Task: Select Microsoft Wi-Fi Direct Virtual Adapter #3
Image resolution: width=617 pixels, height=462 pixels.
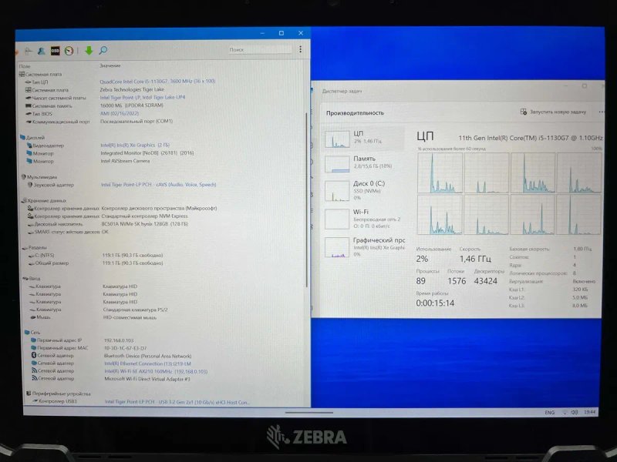Action: 147,379
